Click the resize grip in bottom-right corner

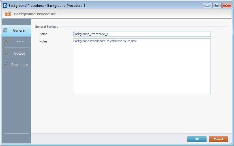click(232, 144)
